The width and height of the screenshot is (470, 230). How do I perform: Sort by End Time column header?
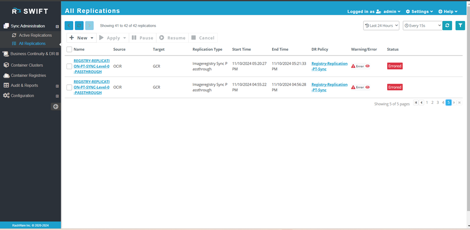(x=280, y=49)
